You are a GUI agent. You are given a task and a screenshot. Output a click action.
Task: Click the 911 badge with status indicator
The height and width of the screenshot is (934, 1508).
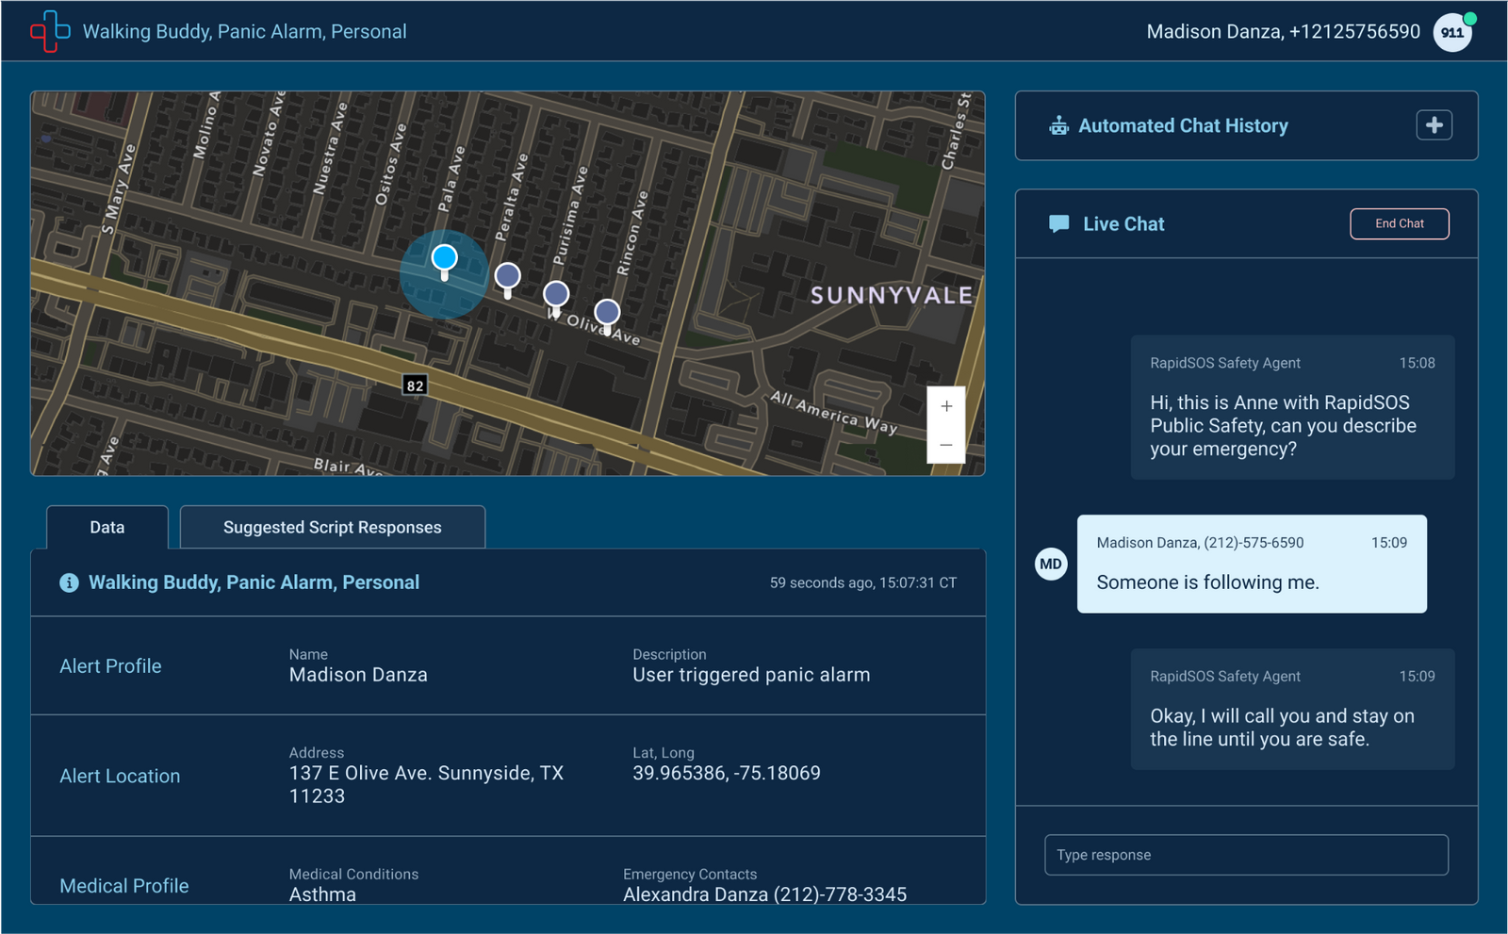click(x=1452, y=31)
